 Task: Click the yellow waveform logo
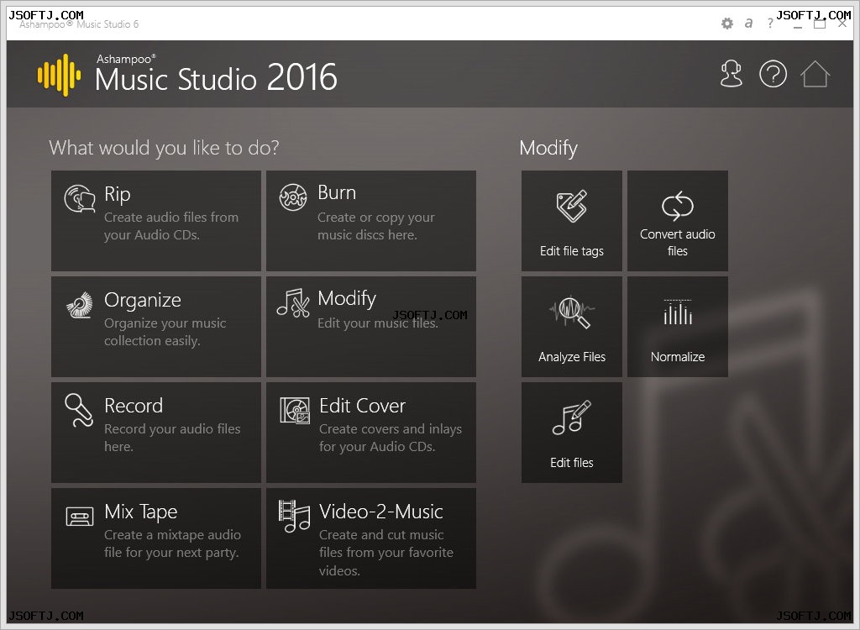tap(60, 76)
